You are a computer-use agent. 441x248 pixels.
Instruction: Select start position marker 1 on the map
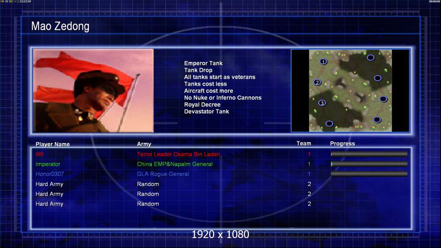click(x=323, y=62)
